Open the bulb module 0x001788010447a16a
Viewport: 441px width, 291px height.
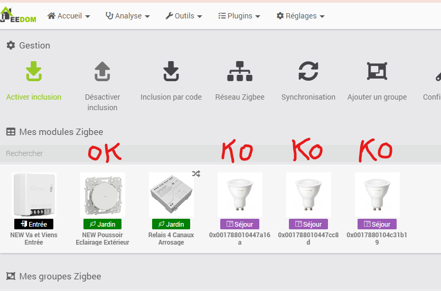pyautogui.click(x=240, y=195)
